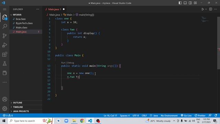
Task: Open the run options dropdown arrow
Action: (x=206, y=9)
